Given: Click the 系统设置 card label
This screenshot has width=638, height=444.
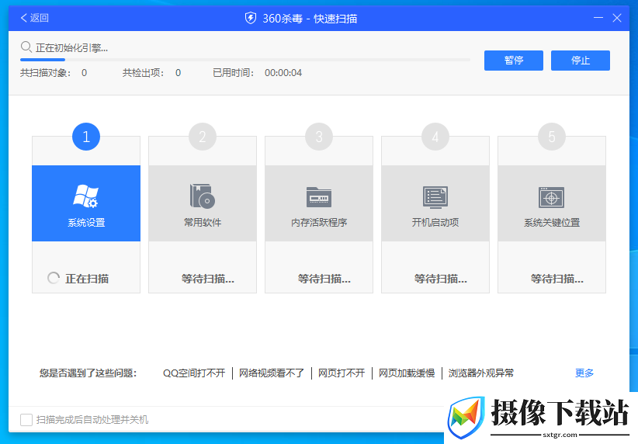Looking at the screenshot, I should tap(86, 223).
